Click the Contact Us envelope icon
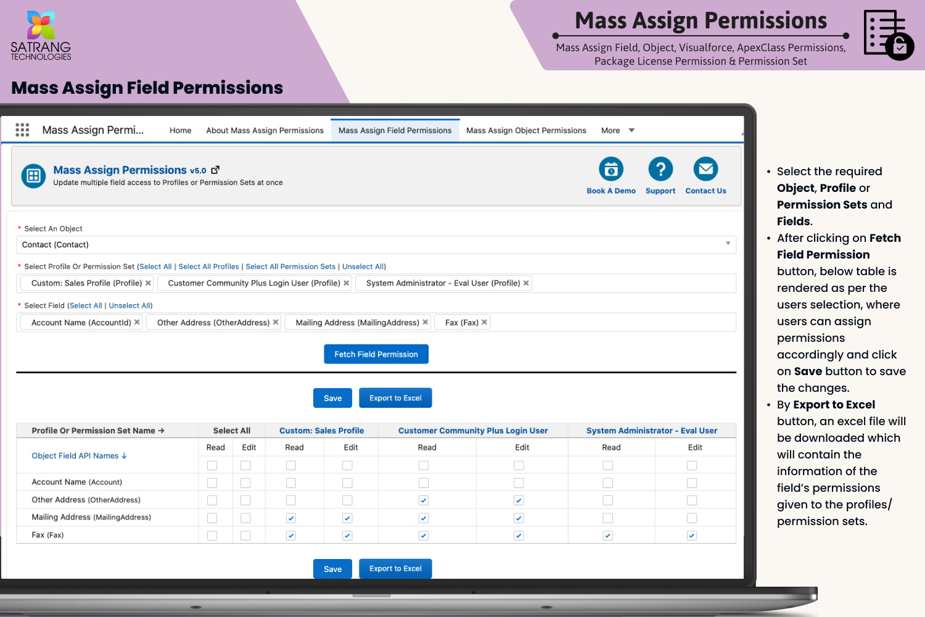 [705, 169]
